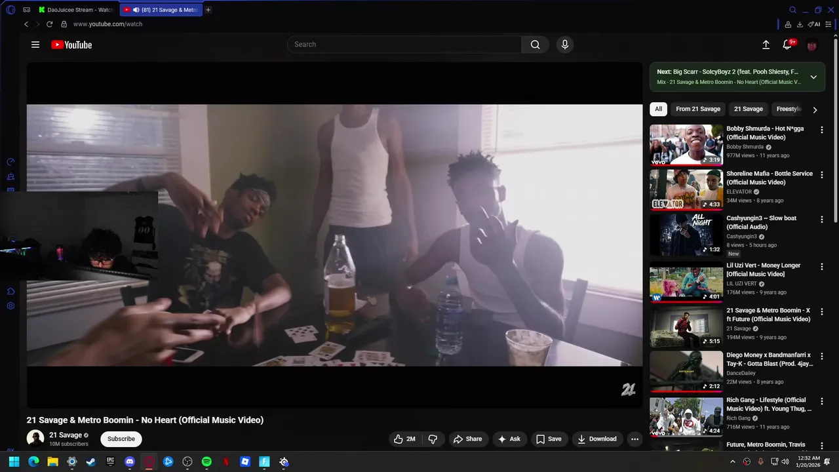Open browser downloads icon
The image size is (839, 472).
tap(800, 24)
